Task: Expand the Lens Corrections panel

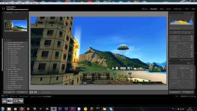Action: (x=193, y=60)
